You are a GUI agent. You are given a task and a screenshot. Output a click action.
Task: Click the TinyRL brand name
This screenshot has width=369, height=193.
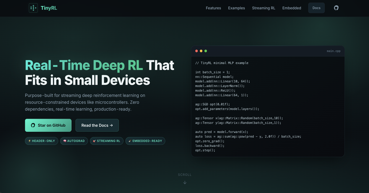pyautogui.click(x=49, y=8)
